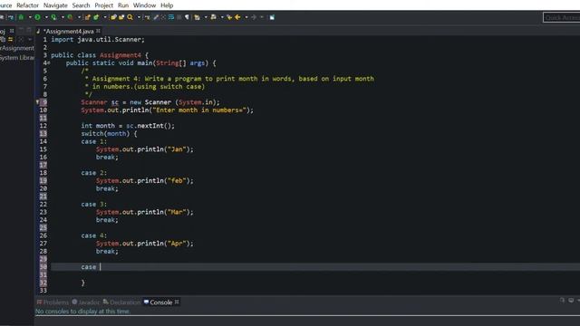
Task: Click the Debug bug icon in toolbar
Action: (21, 17)
